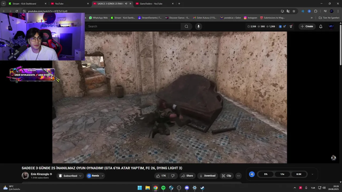Click the YouTube search magnifier button
The height and width of the screenshot is (192, 342).
click(x=186, y=26)
